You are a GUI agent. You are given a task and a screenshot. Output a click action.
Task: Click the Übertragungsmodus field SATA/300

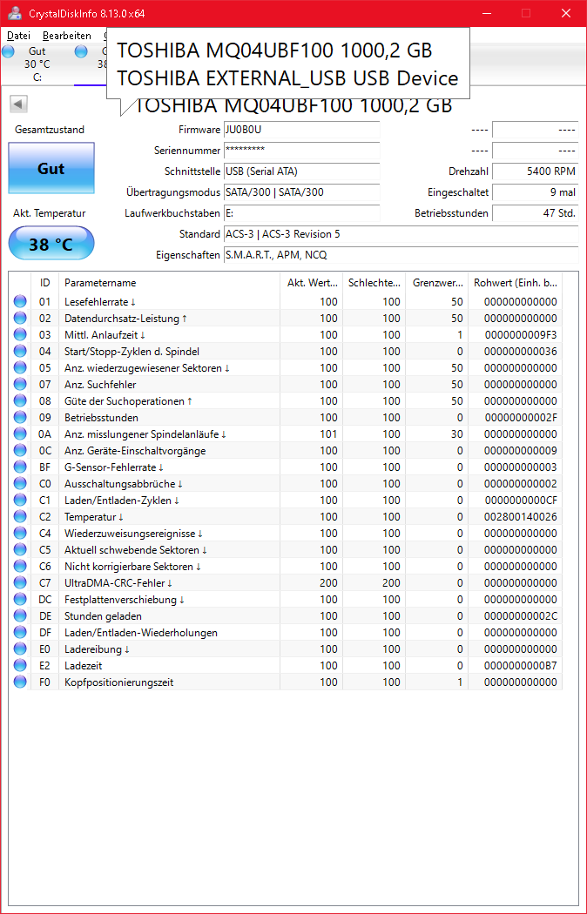point(301,192)
